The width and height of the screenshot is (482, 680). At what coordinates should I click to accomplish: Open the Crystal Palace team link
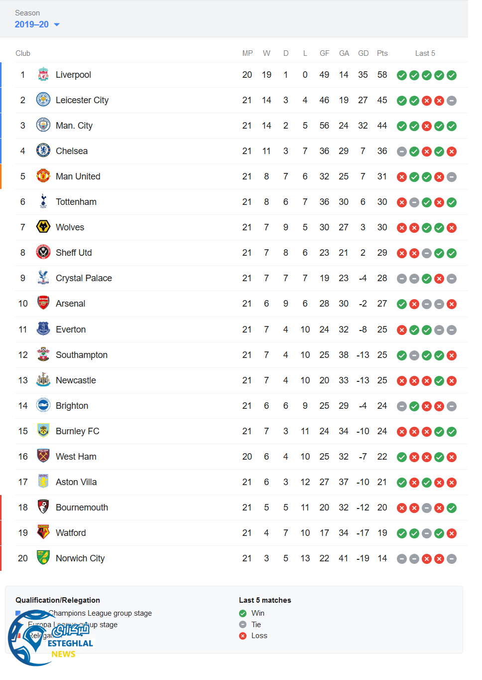click(84, 278)
